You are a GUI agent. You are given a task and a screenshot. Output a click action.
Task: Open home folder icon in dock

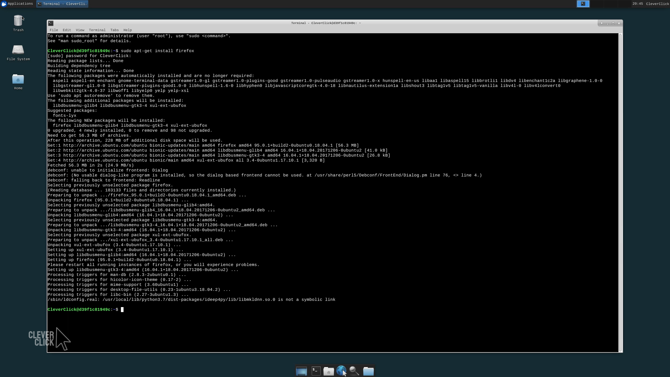(x=328, y=371)
